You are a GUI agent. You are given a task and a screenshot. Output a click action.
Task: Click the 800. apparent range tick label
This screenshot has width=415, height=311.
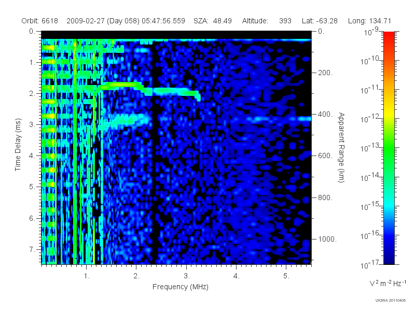pos(325,197)
